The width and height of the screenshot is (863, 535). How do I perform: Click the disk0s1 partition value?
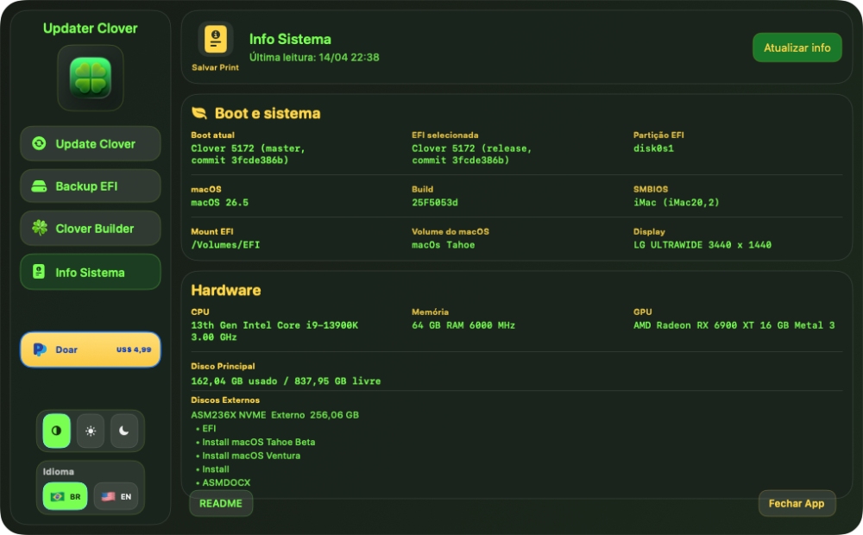(x=653, y=148)
